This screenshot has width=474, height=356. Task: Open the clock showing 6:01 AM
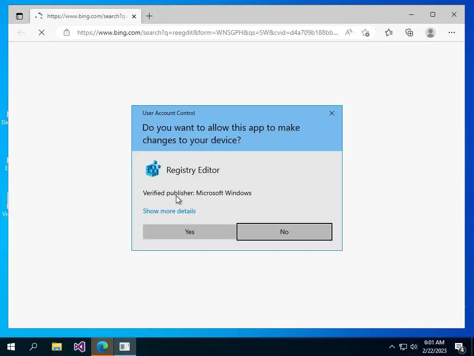(434, 347)
